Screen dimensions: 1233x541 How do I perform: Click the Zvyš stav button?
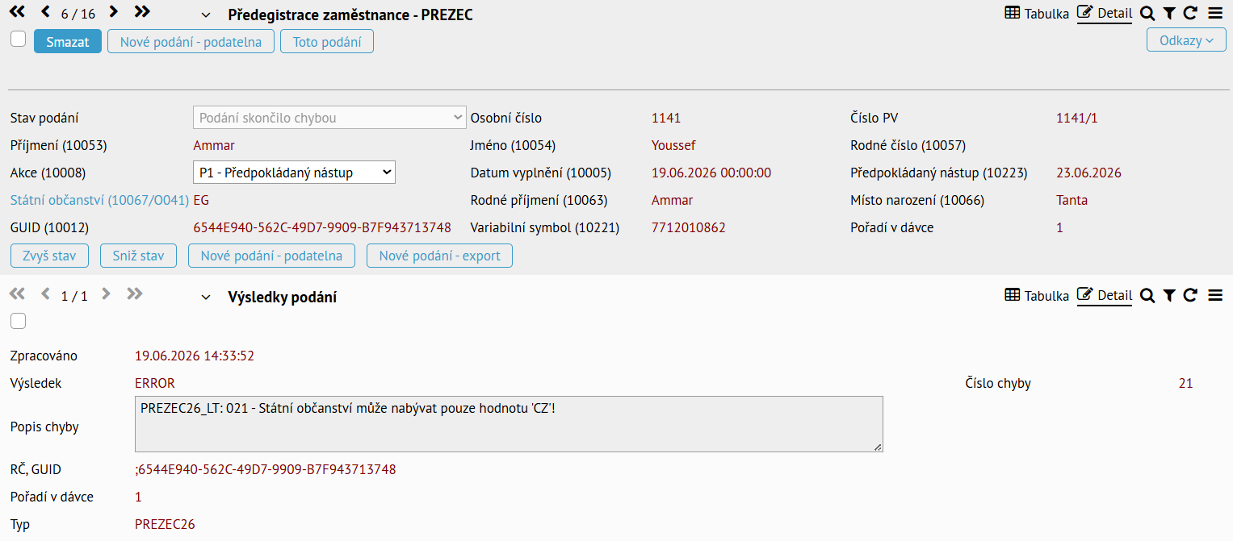tap(50, 256)
